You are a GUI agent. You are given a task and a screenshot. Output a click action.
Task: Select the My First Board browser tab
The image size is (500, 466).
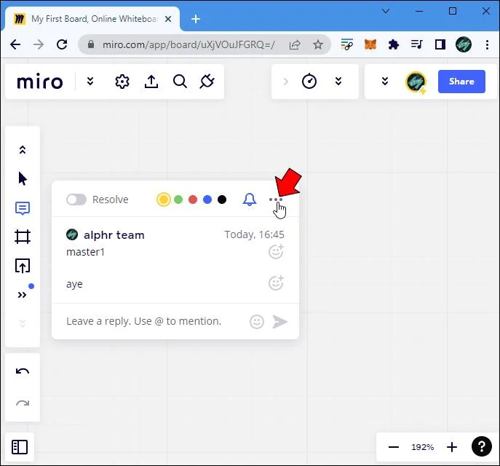(92, 19)
